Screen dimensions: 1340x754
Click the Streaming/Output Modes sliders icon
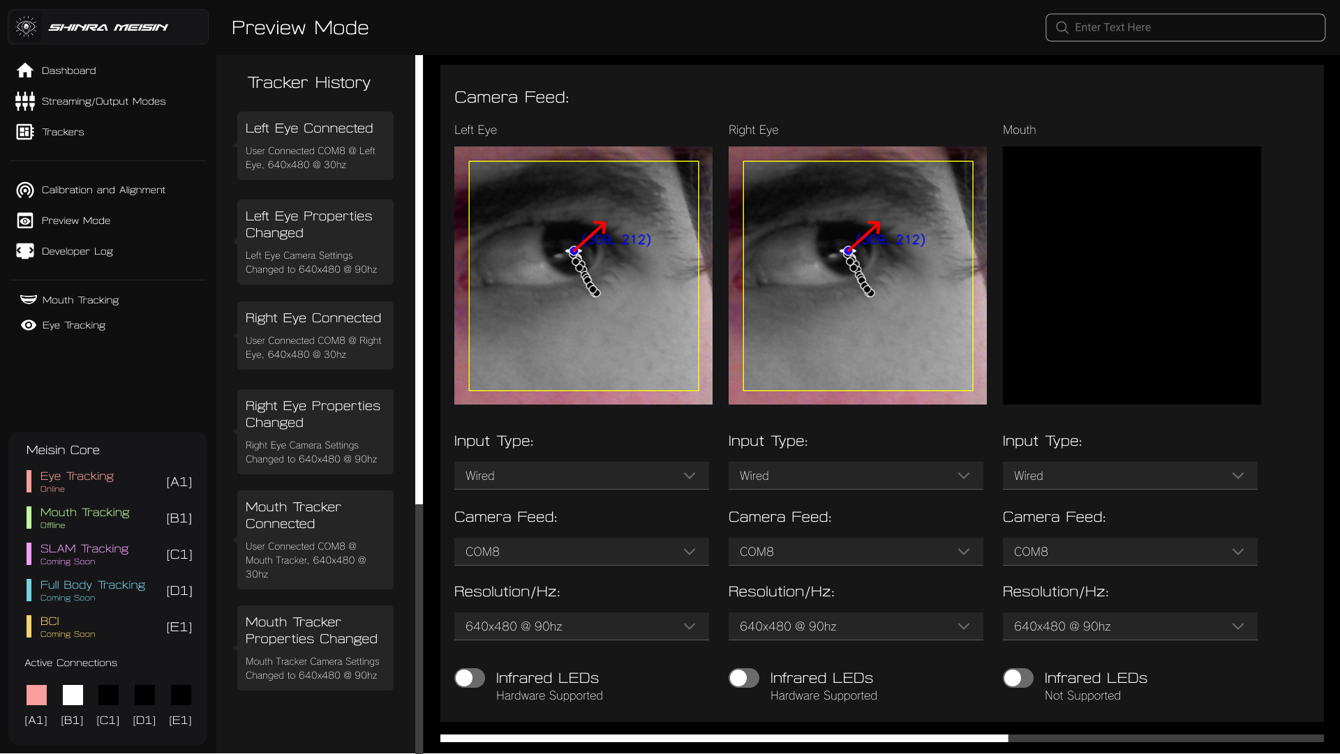(25, 101)
